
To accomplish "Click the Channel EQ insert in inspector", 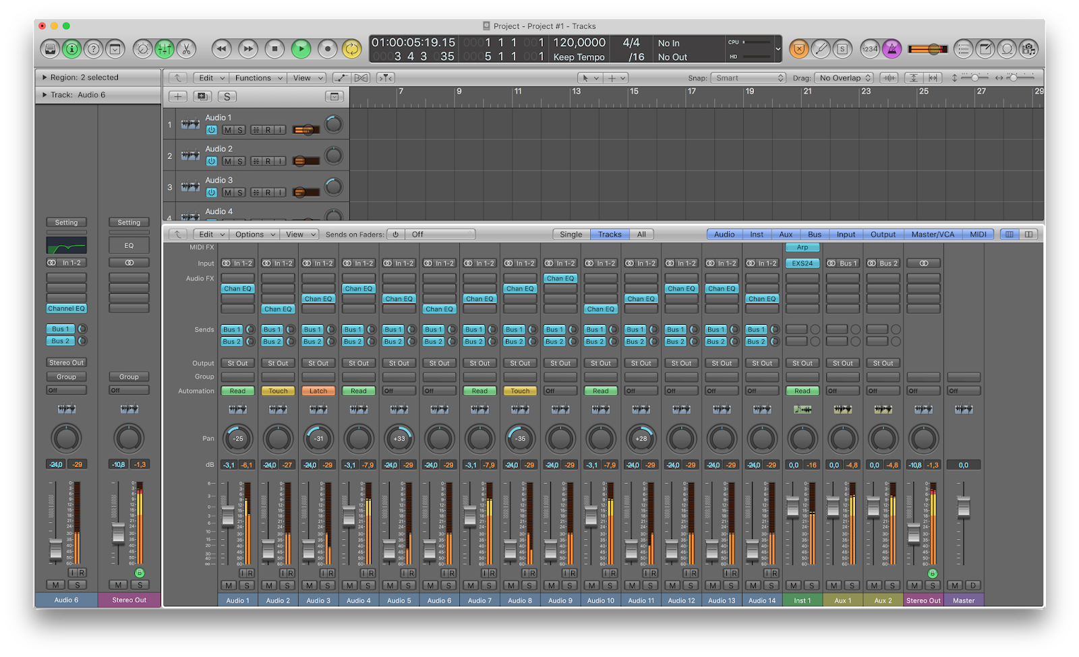I will coord(66,309).
